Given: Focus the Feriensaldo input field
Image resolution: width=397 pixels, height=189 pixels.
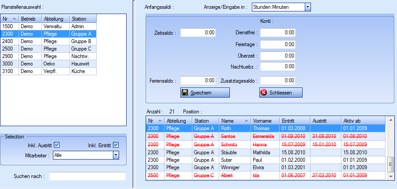Looking at the screenshot, I should click(198, 81).
